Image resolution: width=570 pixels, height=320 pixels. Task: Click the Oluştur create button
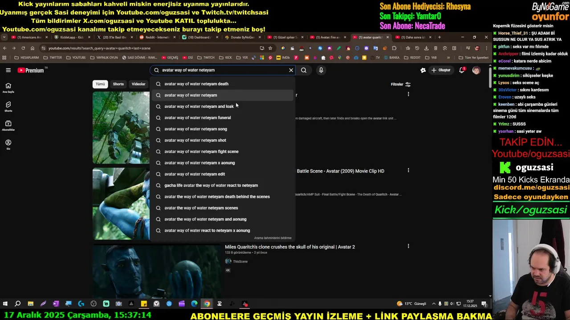pos(441,70)
